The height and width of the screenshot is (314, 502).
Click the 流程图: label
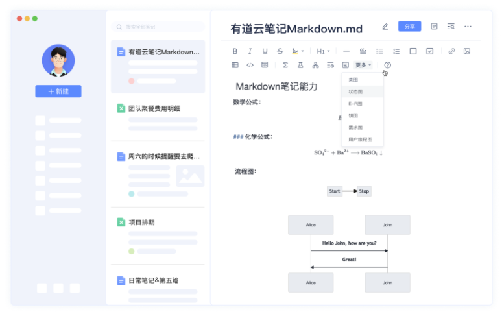pos(246,171)
